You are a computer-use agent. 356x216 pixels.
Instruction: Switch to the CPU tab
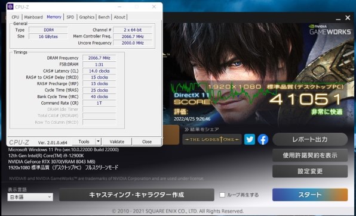click(16, 17)
